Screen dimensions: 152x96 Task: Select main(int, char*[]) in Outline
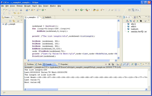pyautogui.click(x=139, y=31)
